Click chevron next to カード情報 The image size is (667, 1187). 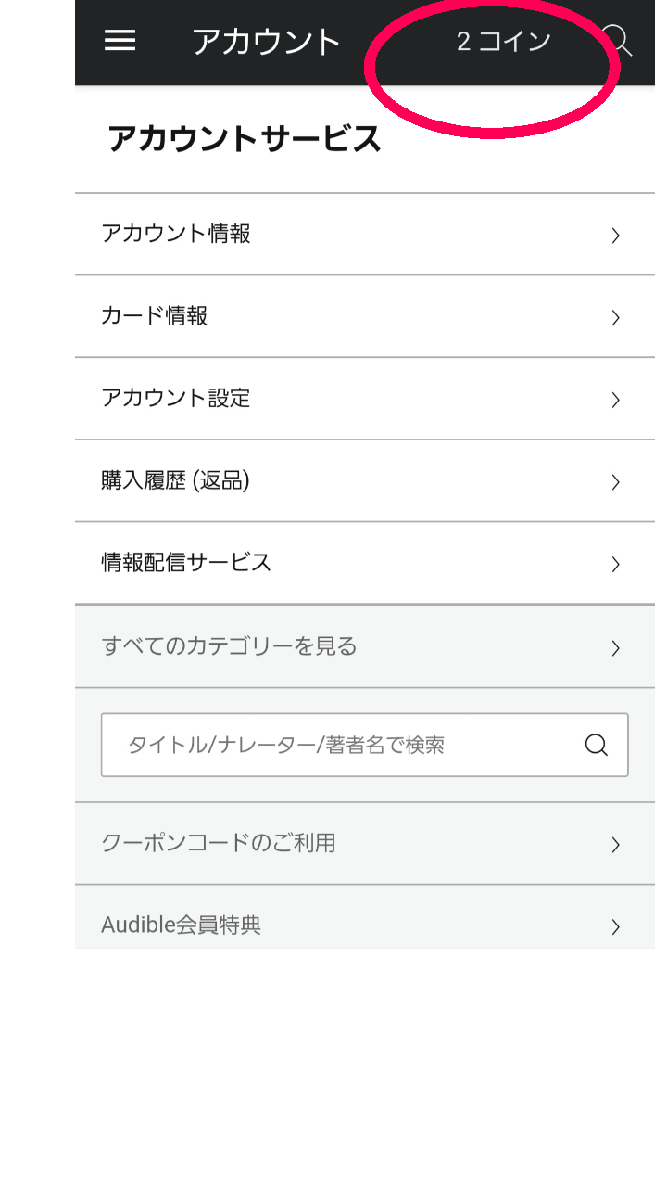click(615, 318)
